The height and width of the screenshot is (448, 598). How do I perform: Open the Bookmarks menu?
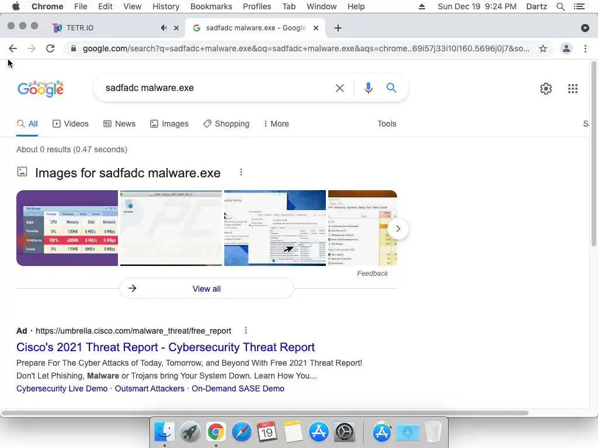[x=211, y=6]
